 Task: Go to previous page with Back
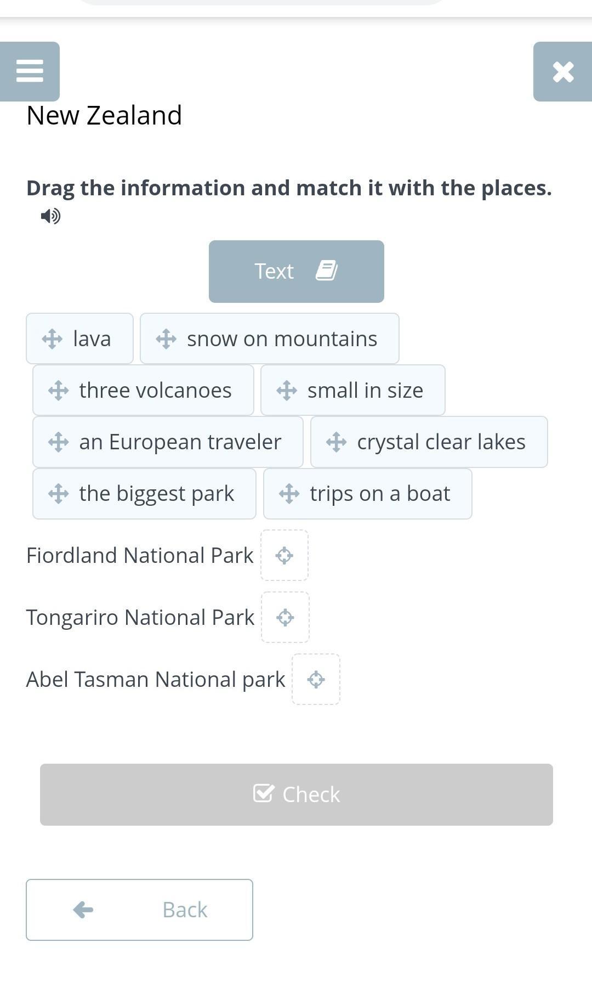[139, 910]
